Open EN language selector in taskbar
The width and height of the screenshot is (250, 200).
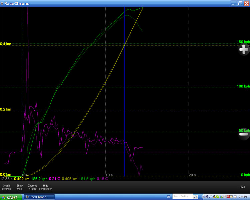click(168, 197)
